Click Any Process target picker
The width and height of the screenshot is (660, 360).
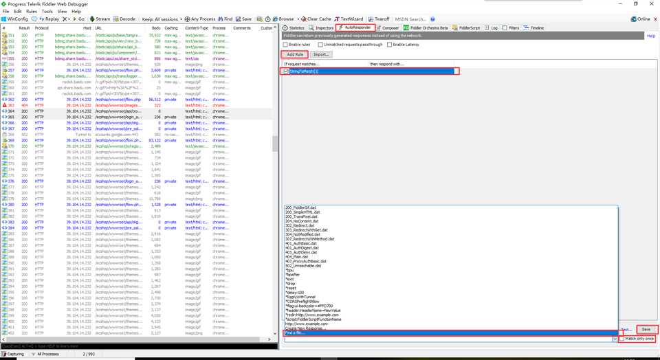coord(200,19)
